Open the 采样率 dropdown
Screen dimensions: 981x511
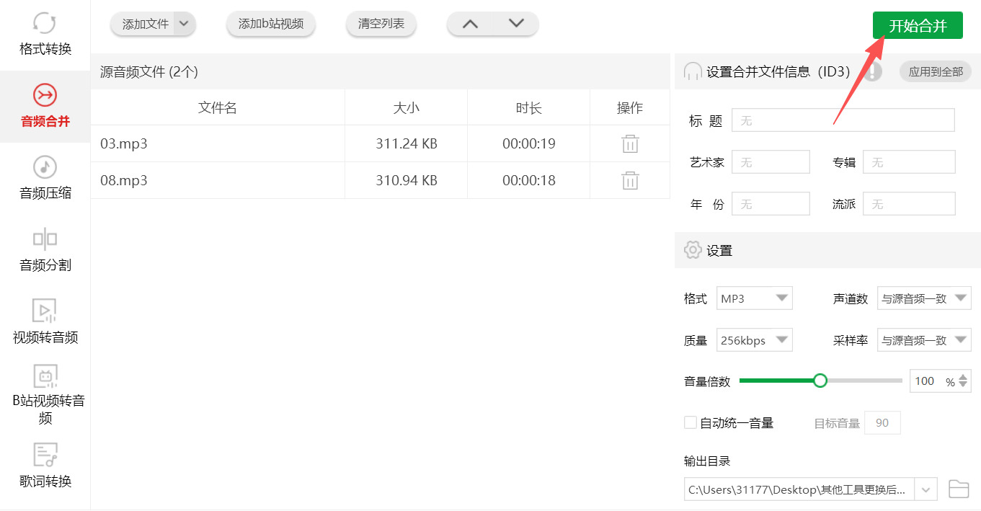point(924,340)
